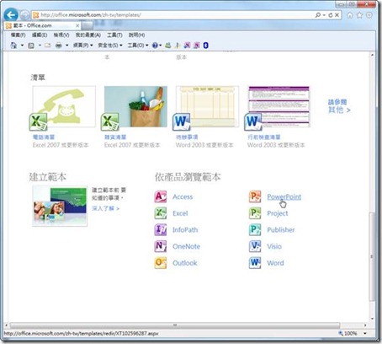Click the InfoPath product icon
Viewport: 382px width, 344px height.
coord(161,229)
